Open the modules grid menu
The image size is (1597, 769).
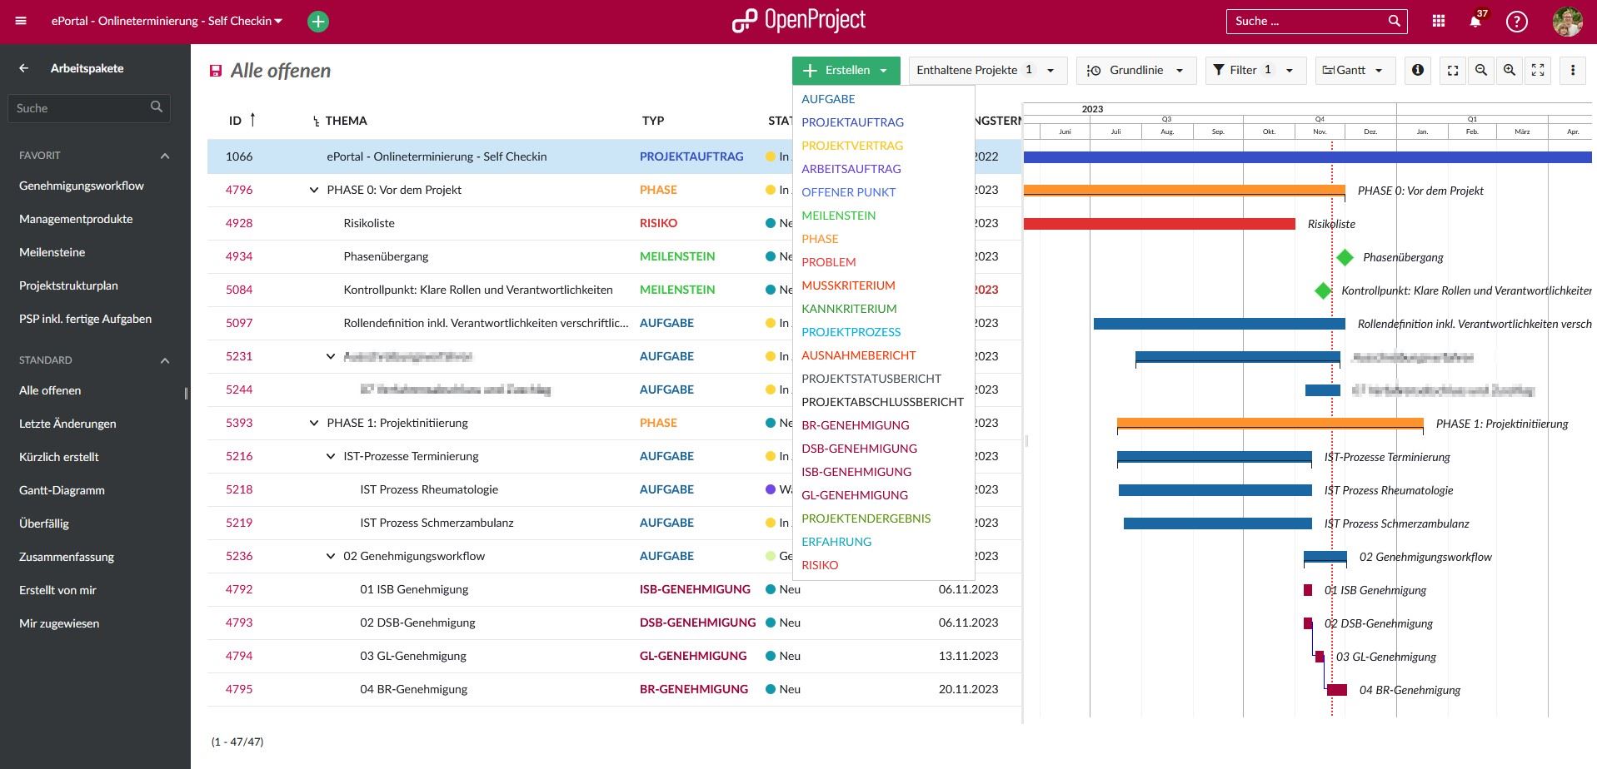pyautogui.click(x=1439, y=22)
